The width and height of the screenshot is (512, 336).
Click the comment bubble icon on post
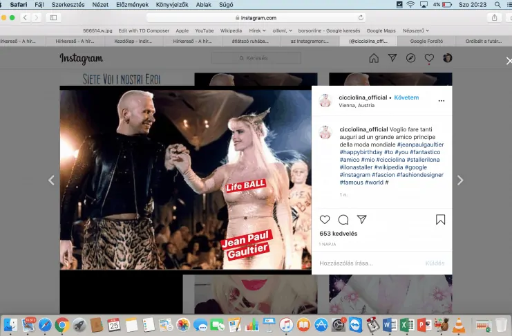(x=343, y=220)
